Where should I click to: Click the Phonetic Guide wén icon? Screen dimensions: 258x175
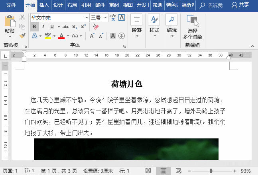[x=113, y=17]
